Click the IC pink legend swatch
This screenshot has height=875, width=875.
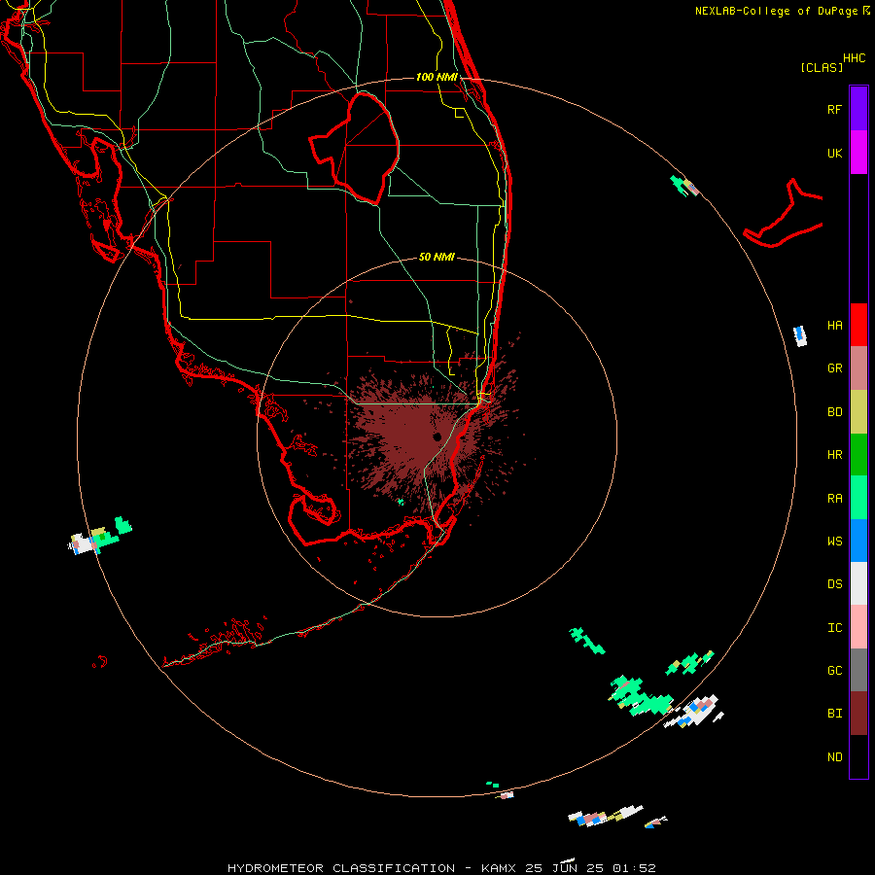pos(858,627)
